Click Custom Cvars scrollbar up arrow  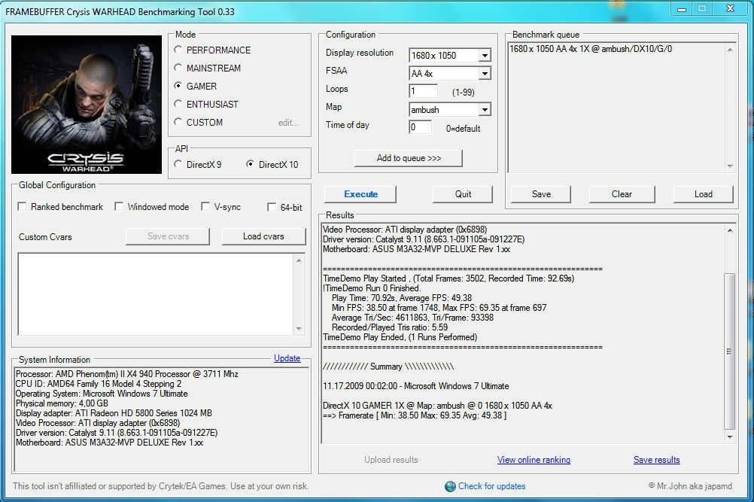pyautogui.click(x=299, y=260)
